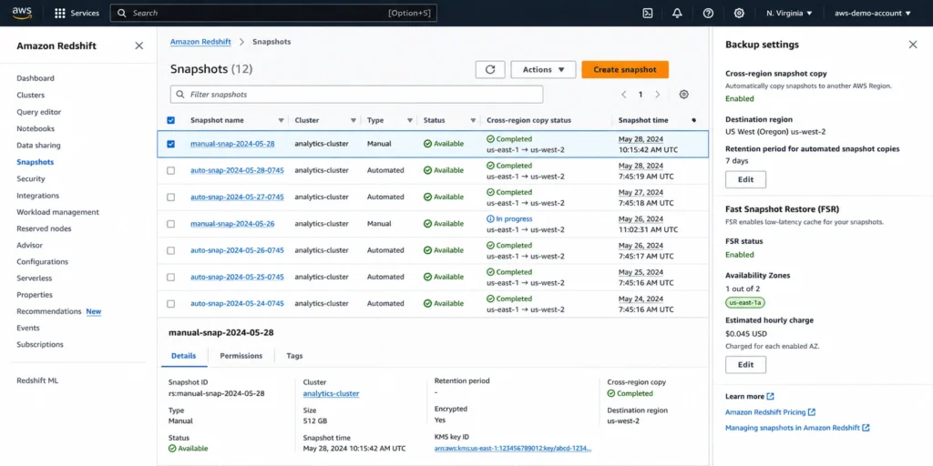Click the Filter snapshots field
The width and height of the screenshot is (933, 466).
(x=356, y=95)
